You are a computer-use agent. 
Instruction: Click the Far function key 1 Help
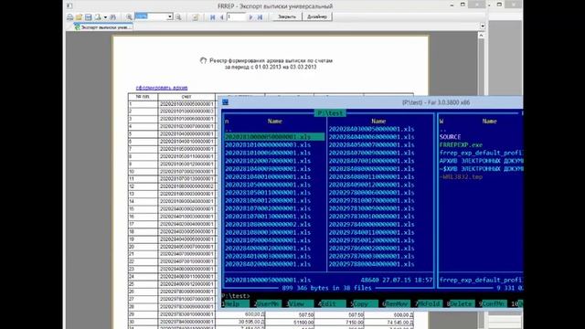[x=236, y=304]
